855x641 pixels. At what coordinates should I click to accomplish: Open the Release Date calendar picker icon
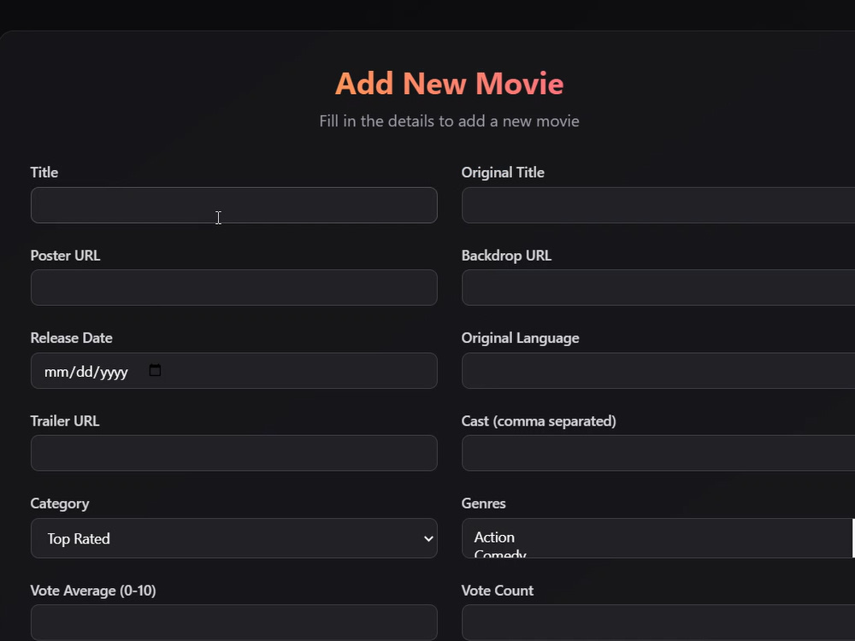pyautogui.click(x=155, y=371)
